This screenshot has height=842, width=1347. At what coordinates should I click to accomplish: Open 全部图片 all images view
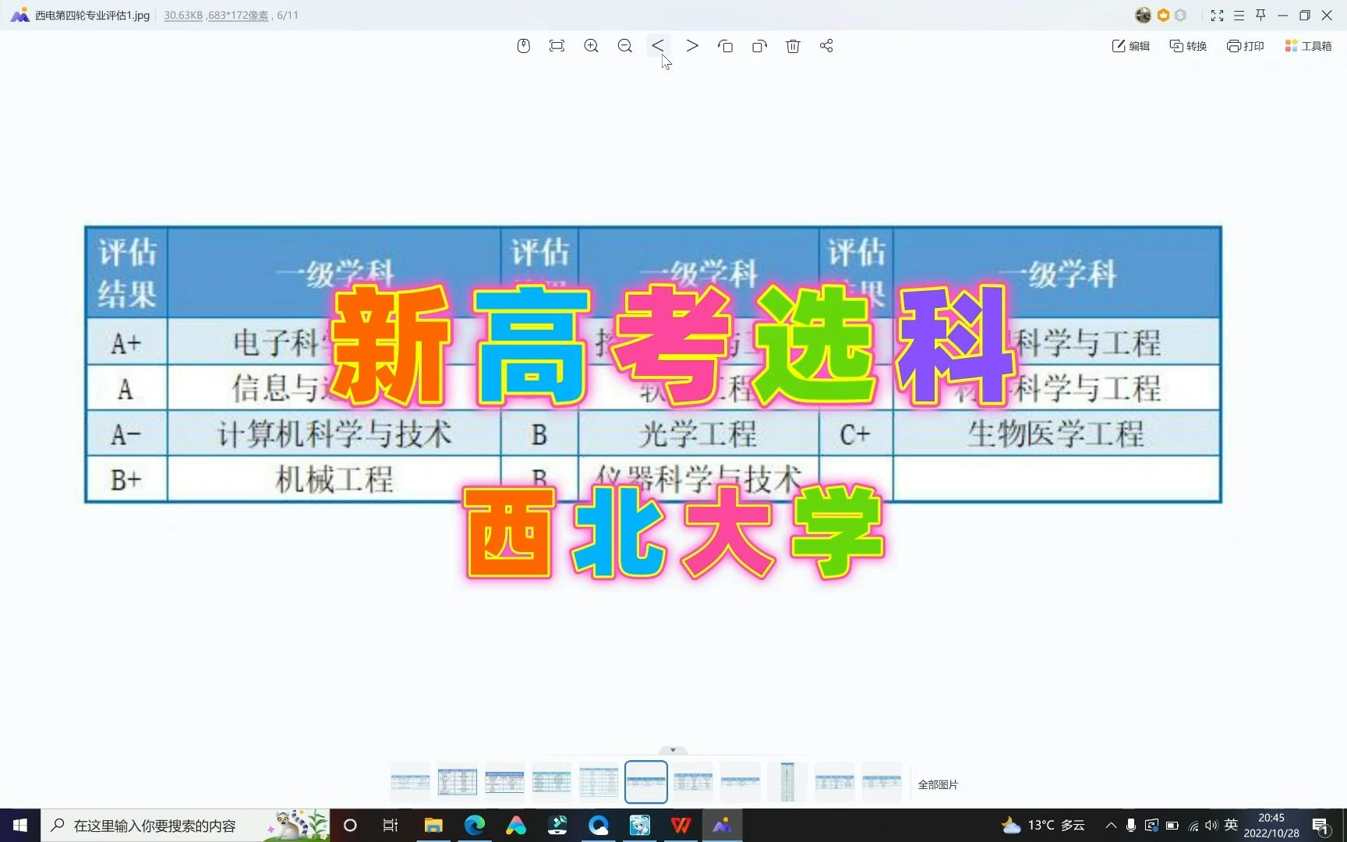click(x=938, y=784)
